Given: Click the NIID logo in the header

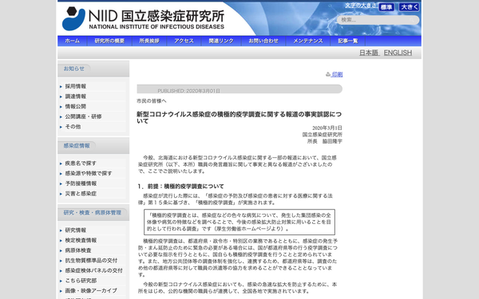Looking at the screenshot, I should click(x=73, y=18).
